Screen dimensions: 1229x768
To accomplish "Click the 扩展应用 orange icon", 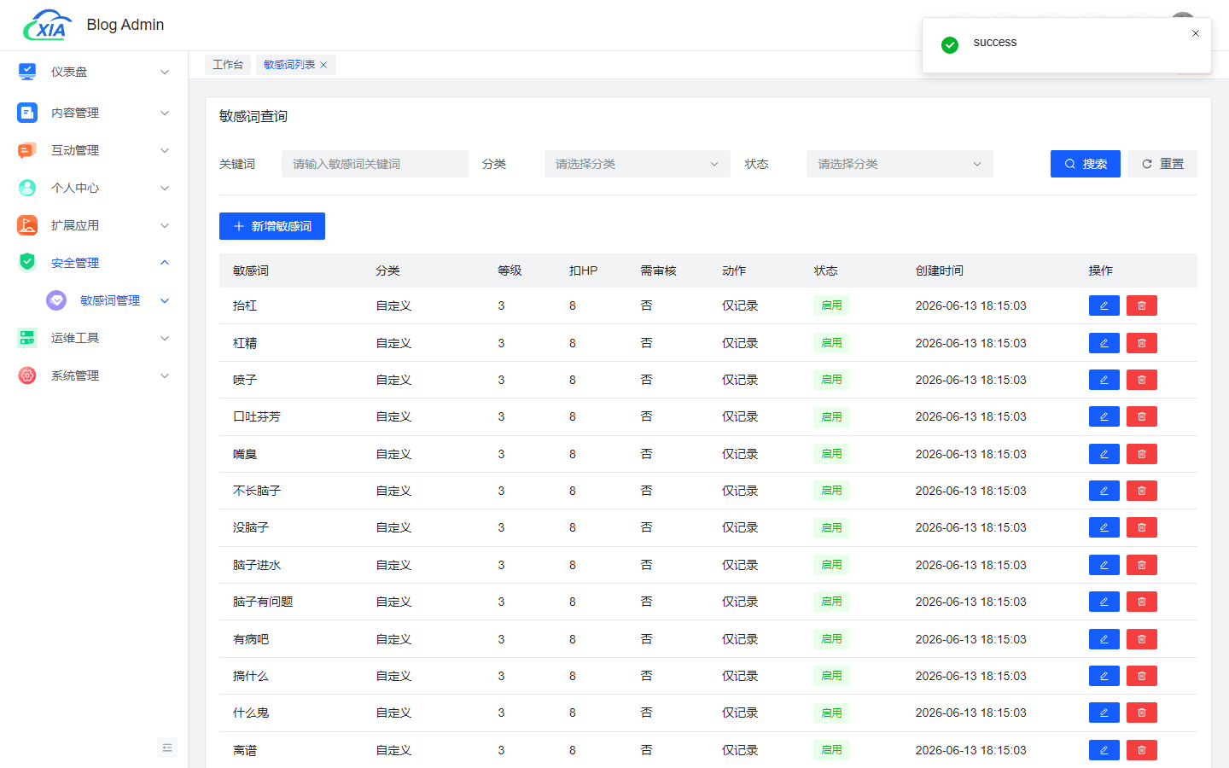I will point(27,225).
